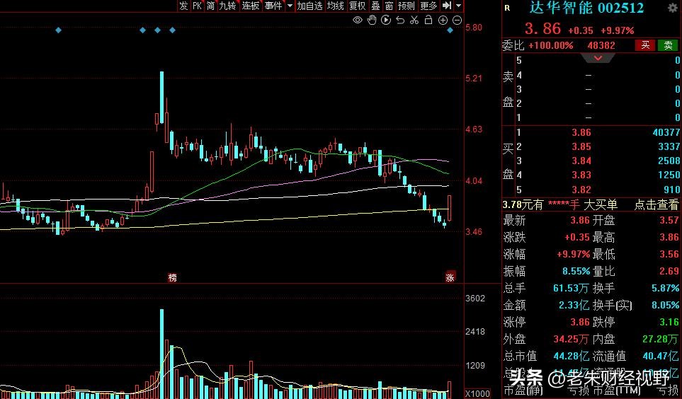Image resolution: width=682 pixels, height=399 pixels.
Task: Switch to 简 simple view
Action: click(211, 6)
